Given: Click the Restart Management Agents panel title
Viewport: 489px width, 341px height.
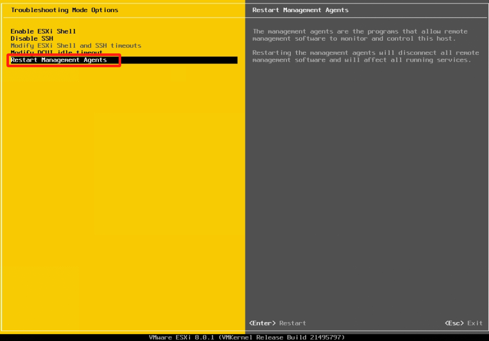Looking at the screenshot, I should pos(300,10).
